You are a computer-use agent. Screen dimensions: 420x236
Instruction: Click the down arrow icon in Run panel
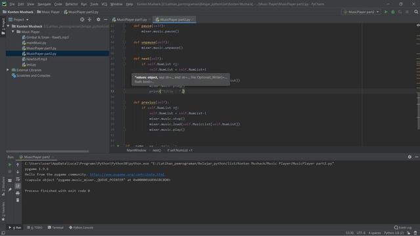pos(18,172)
